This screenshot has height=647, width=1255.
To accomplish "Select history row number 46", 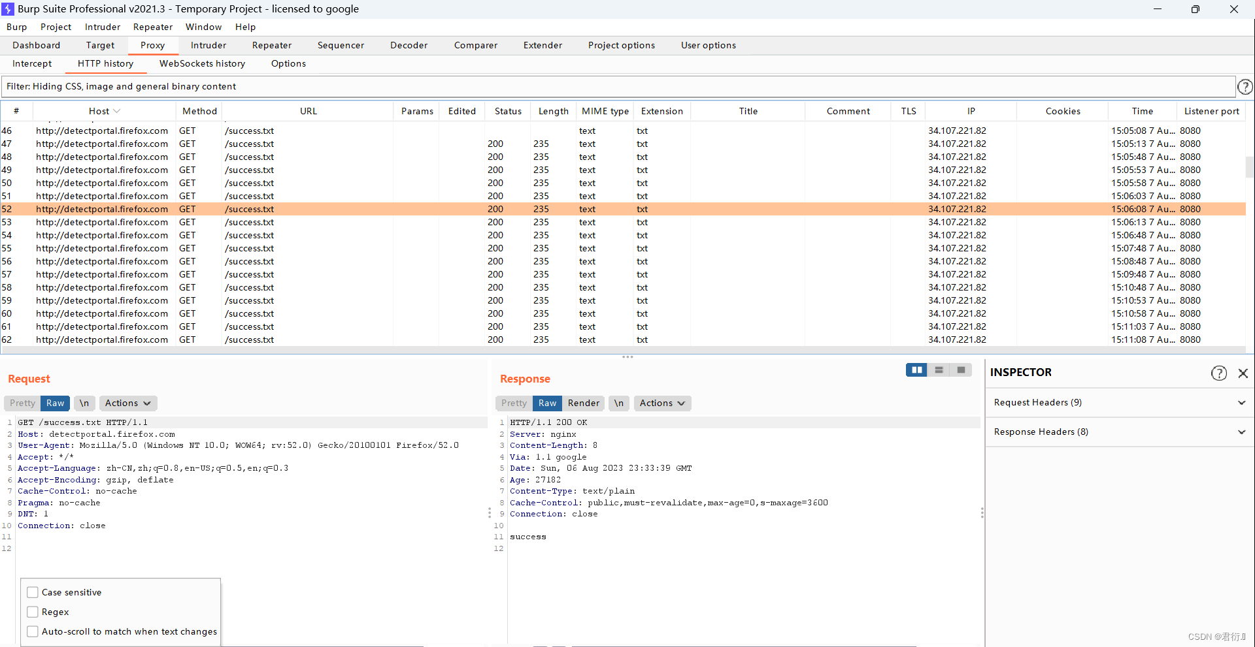I will 623,131.
